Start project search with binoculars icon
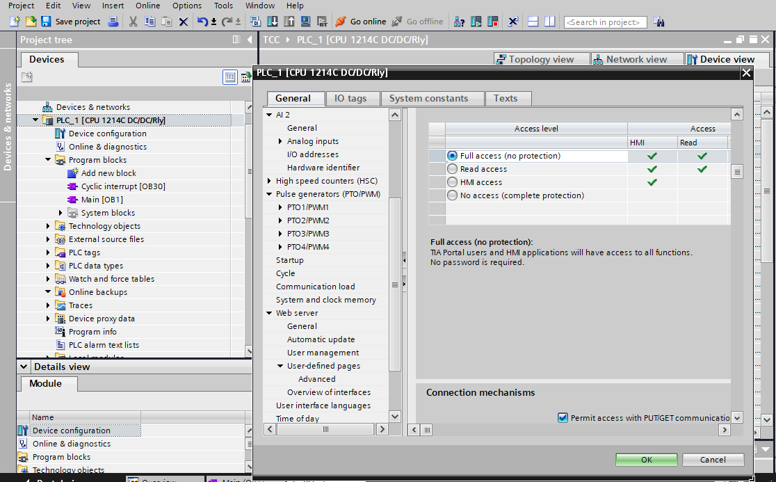The image size is (776, 482). [x=658, y=22]
